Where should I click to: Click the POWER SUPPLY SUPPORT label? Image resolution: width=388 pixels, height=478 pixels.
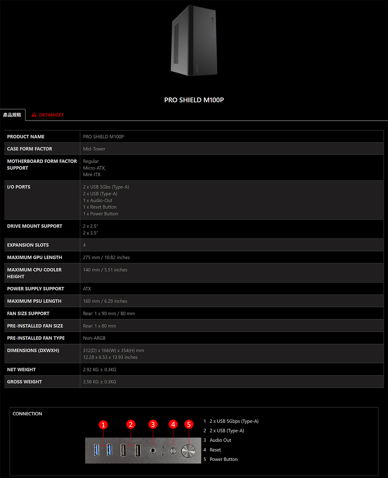(36, 289)
